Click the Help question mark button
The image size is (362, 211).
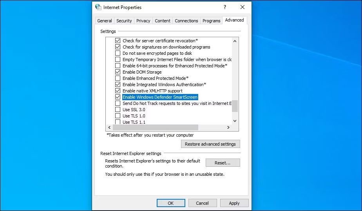tap(225, 7)
